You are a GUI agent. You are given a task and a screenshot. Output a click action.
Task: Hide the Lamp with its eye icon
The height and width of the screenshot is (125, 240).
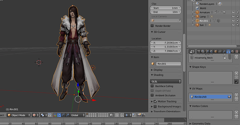[233, 17]
